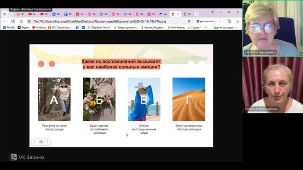
Task: Switch to the tab with blue T icon
Action: [68, 14]
